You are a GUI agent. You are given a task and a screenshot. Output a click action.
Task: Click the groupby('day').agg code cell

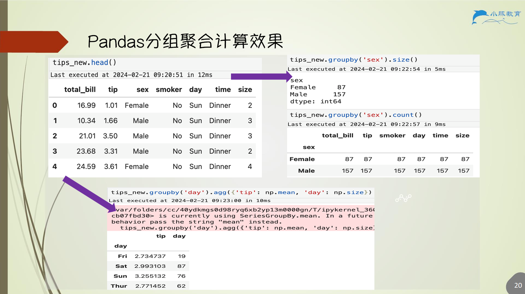click(x=241, y=192)
